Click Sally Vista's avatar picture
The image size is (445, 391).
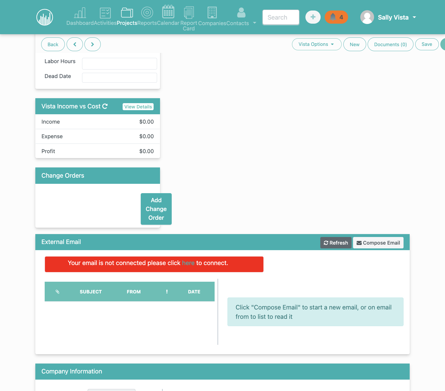click(x=367, y=17)
